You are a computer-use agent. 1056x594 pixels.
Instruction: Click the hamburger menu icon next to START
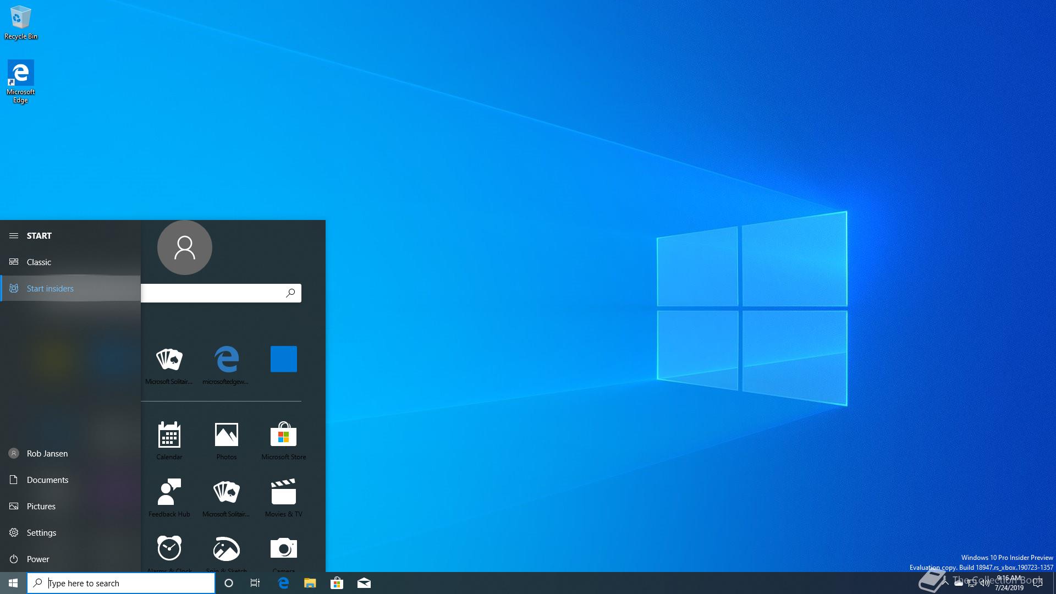(14, 235)
